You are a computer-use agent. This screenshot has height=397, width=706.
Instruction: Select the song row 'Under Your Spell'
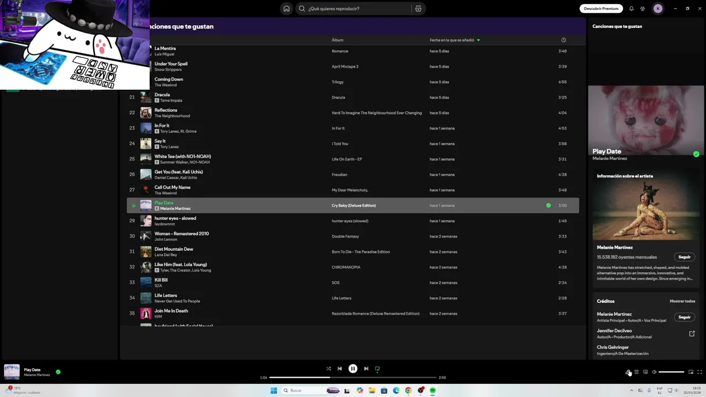click(x=353, y=66)
